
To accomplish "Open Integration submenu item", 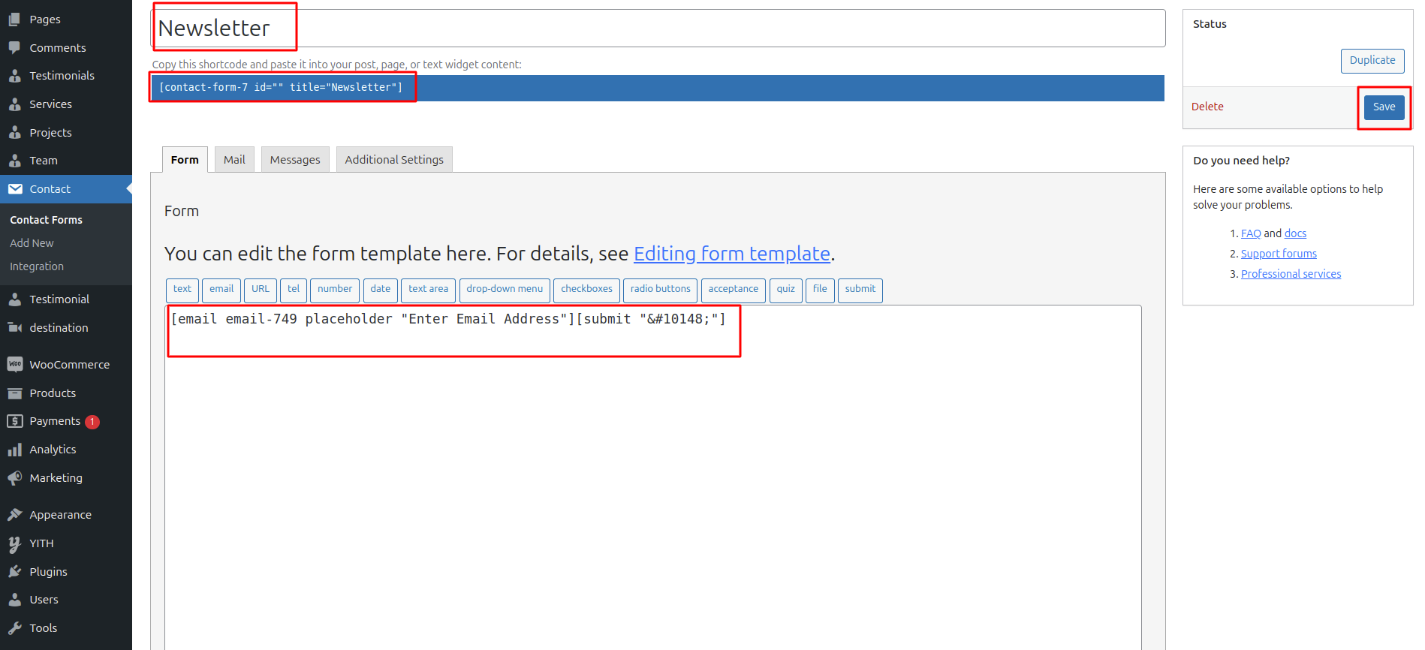I will coord(37,266).
